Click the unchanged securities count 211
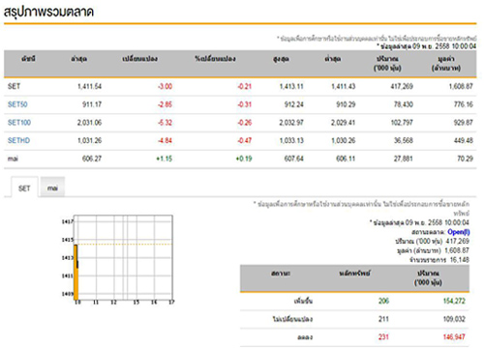 383,319
